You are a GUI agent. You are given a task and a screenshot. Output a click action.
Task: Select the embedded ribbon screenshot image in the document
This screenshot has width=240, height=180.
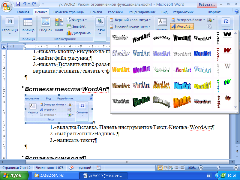pos(59,109)
